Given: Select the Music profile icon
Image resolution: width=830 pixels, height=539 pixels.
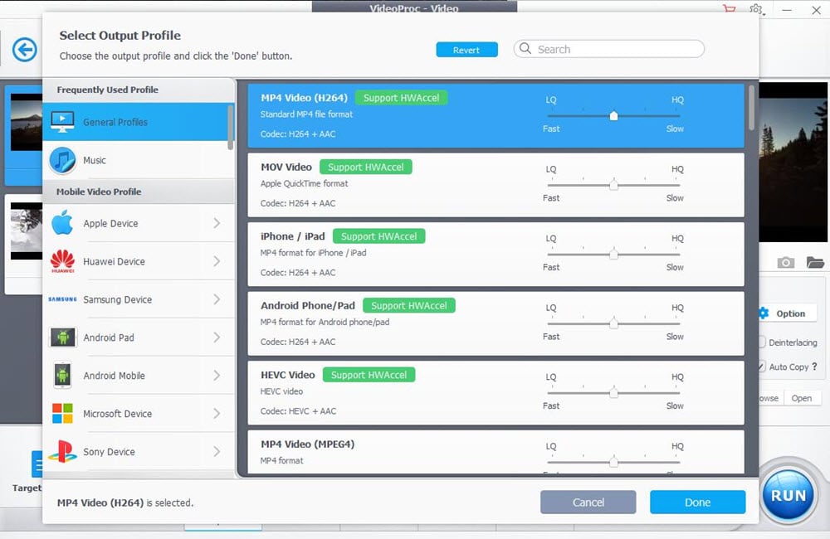Looking at the screenshot, I should [x=63, y=160].
